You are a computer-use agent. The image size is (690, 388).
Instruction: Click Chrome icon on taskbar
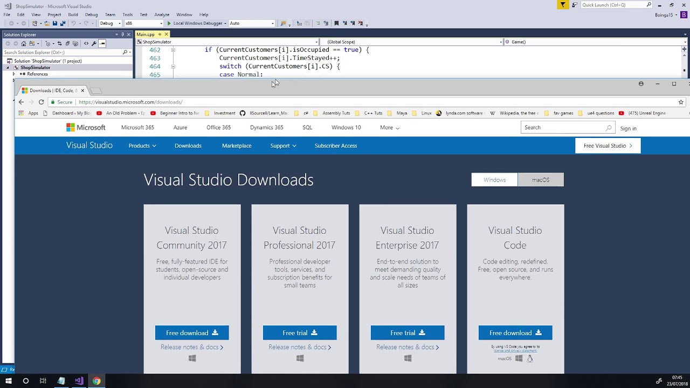[96, 381]
